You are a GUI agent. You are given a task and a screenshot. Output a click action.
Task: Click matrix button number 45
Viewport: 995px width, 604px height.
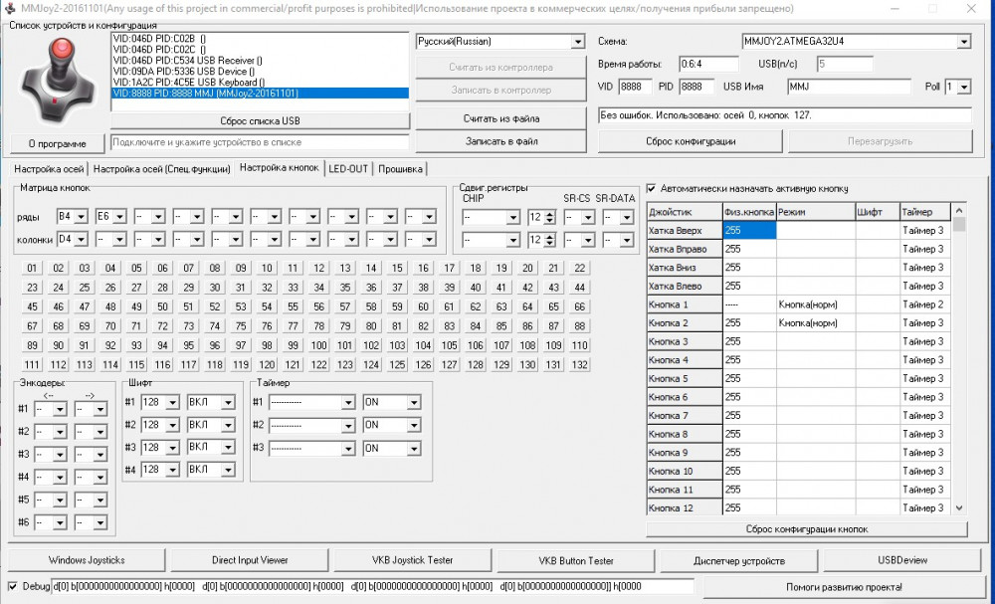(33, 307)
